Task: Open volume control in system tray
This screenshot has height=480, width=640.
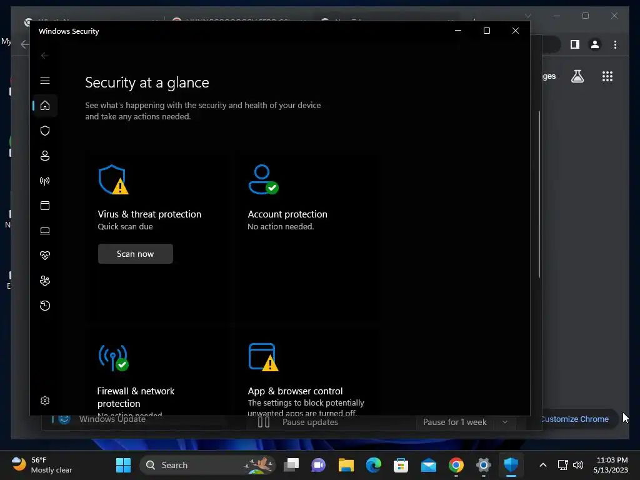Action: click(578, 465)
